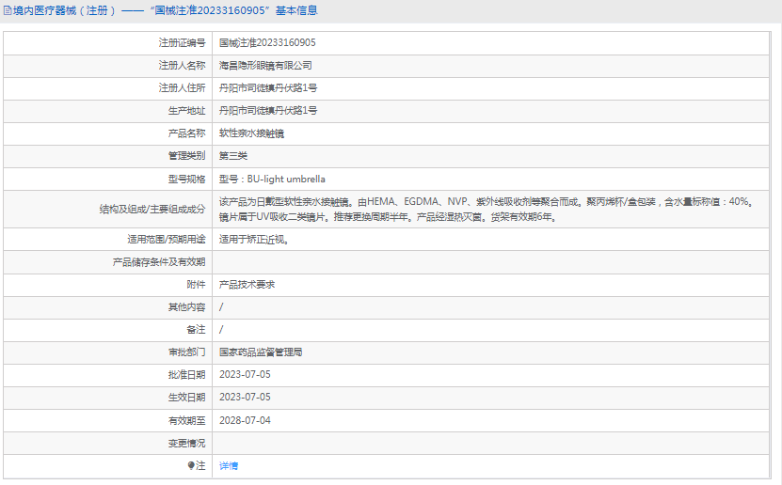Viewport: 782px width, 485px height.
Task: Click management category value 第三类
Action: click(233, 156)
